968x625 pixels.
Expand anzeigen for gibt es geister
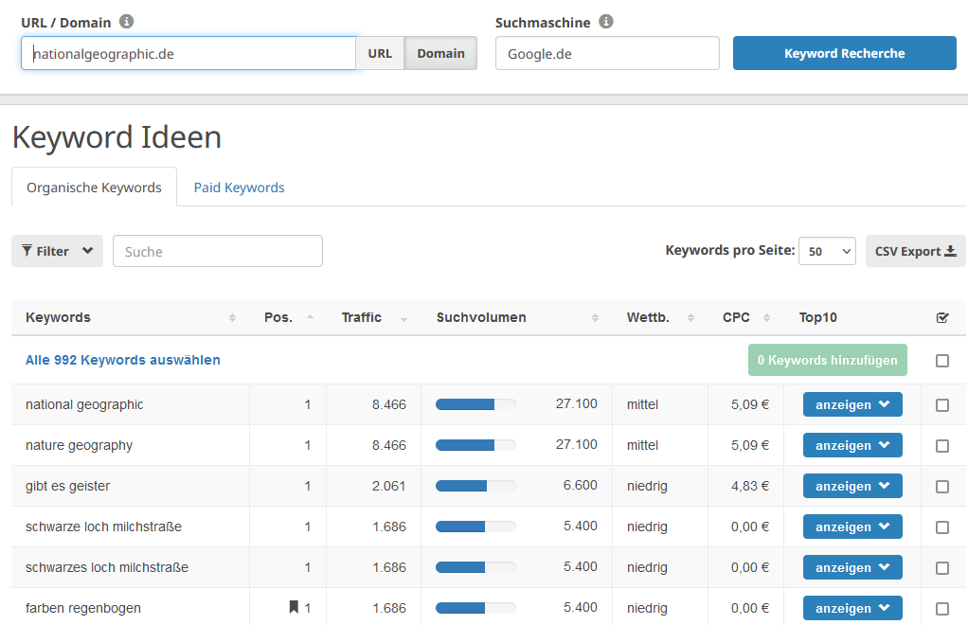pyautogui.click(x=852, y=486)
